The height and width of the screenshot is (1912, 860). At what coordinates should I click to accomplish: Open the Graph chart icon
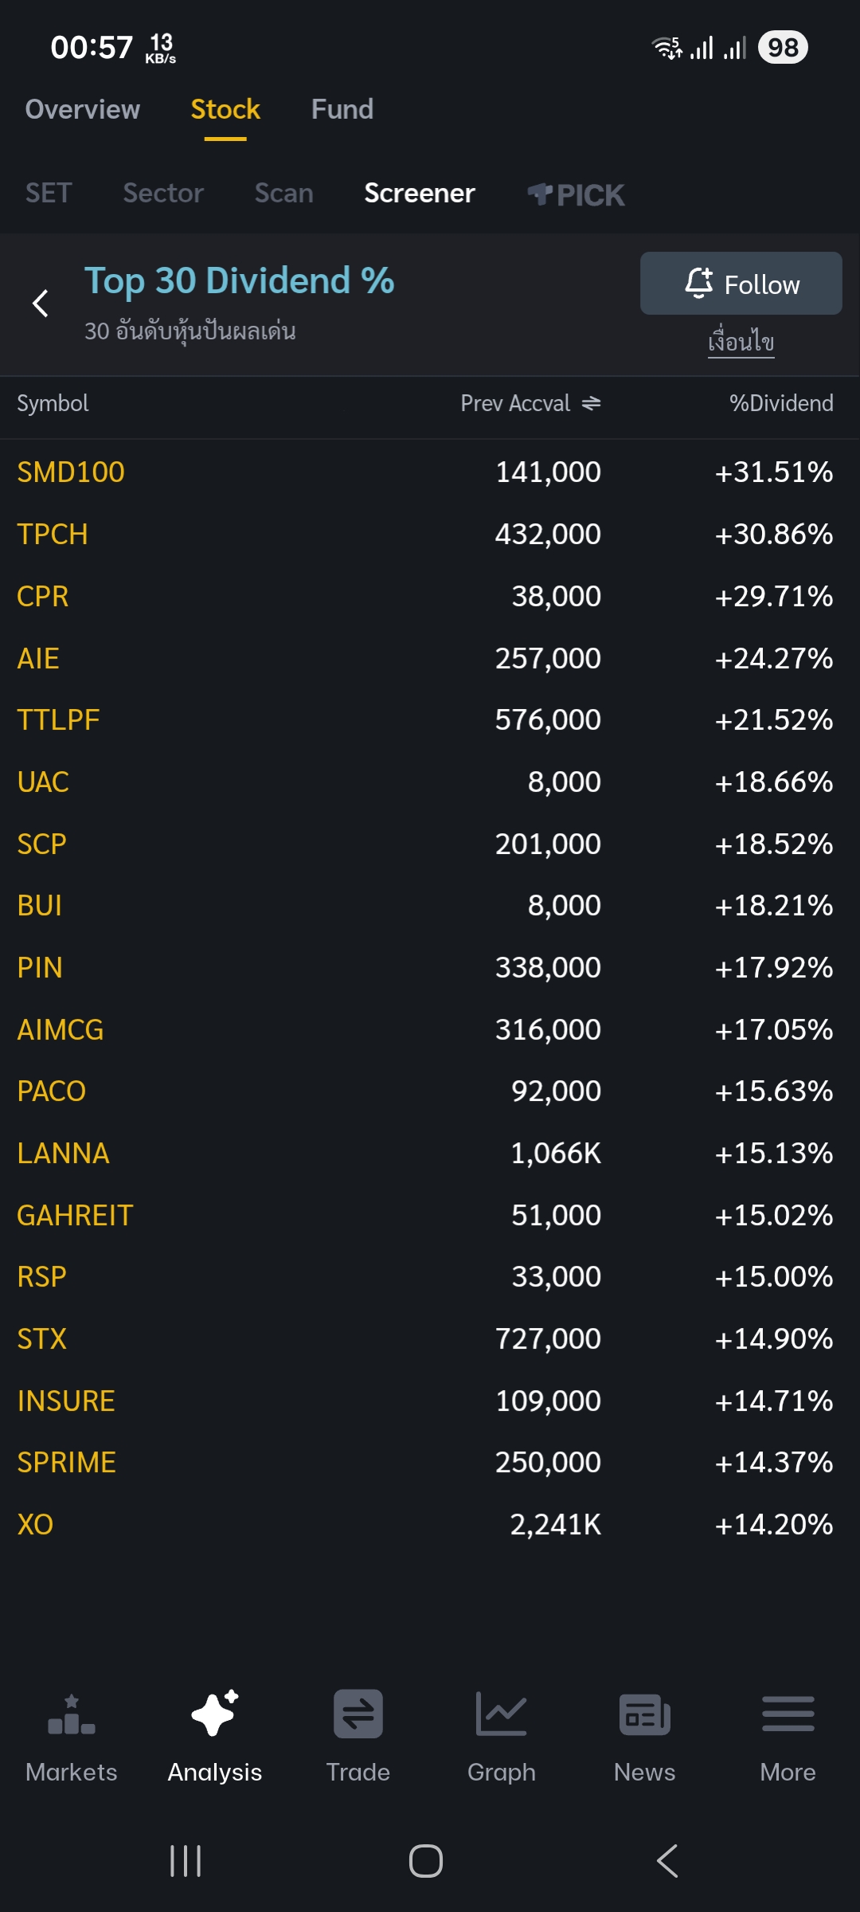point(501,1714)
